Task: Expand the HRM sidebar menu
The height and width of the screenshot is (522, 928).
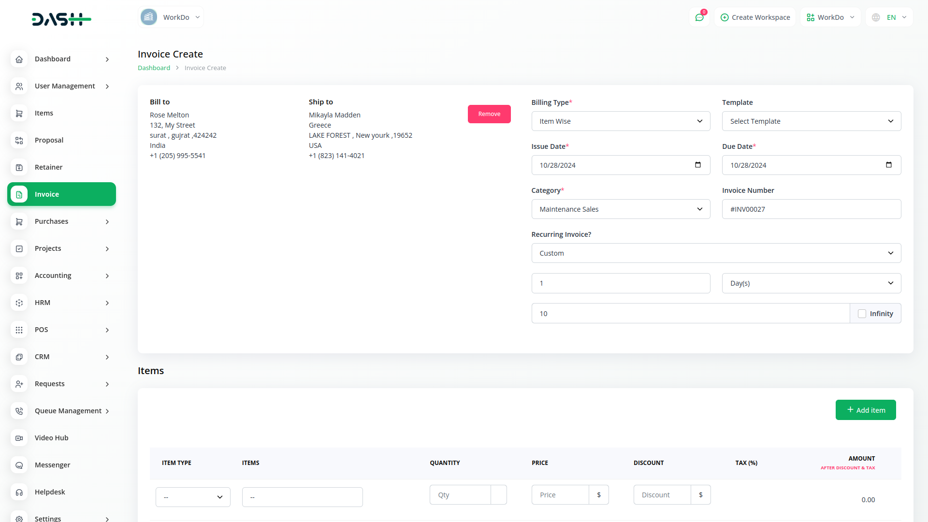Action: point(61,303)
